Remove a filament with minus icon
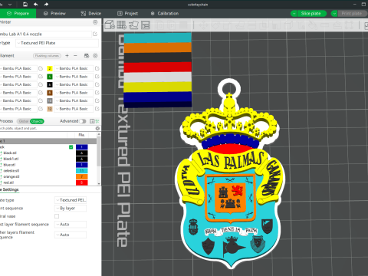Image resolution: width=368 pixels, height=276 pixels. tap(75, 55)
